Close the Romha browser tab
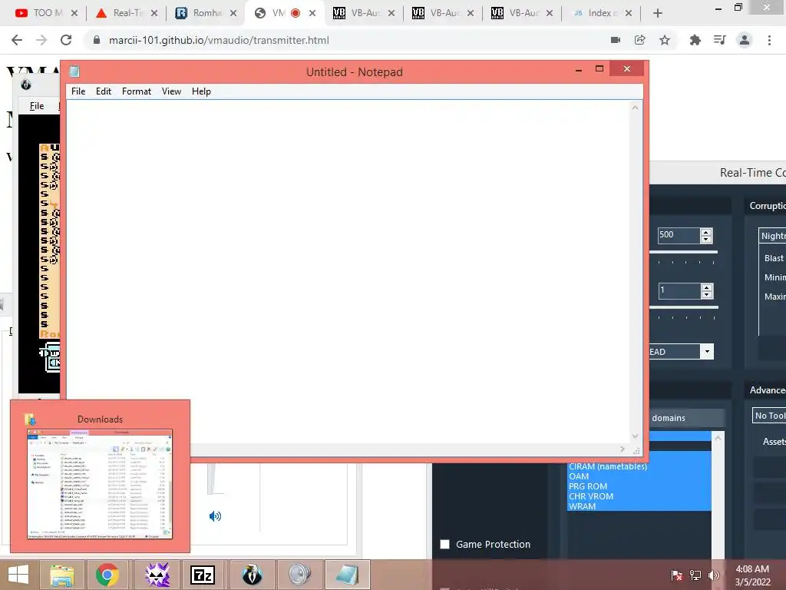This screenshot has height=590, width=786. (x=233, y=13)
